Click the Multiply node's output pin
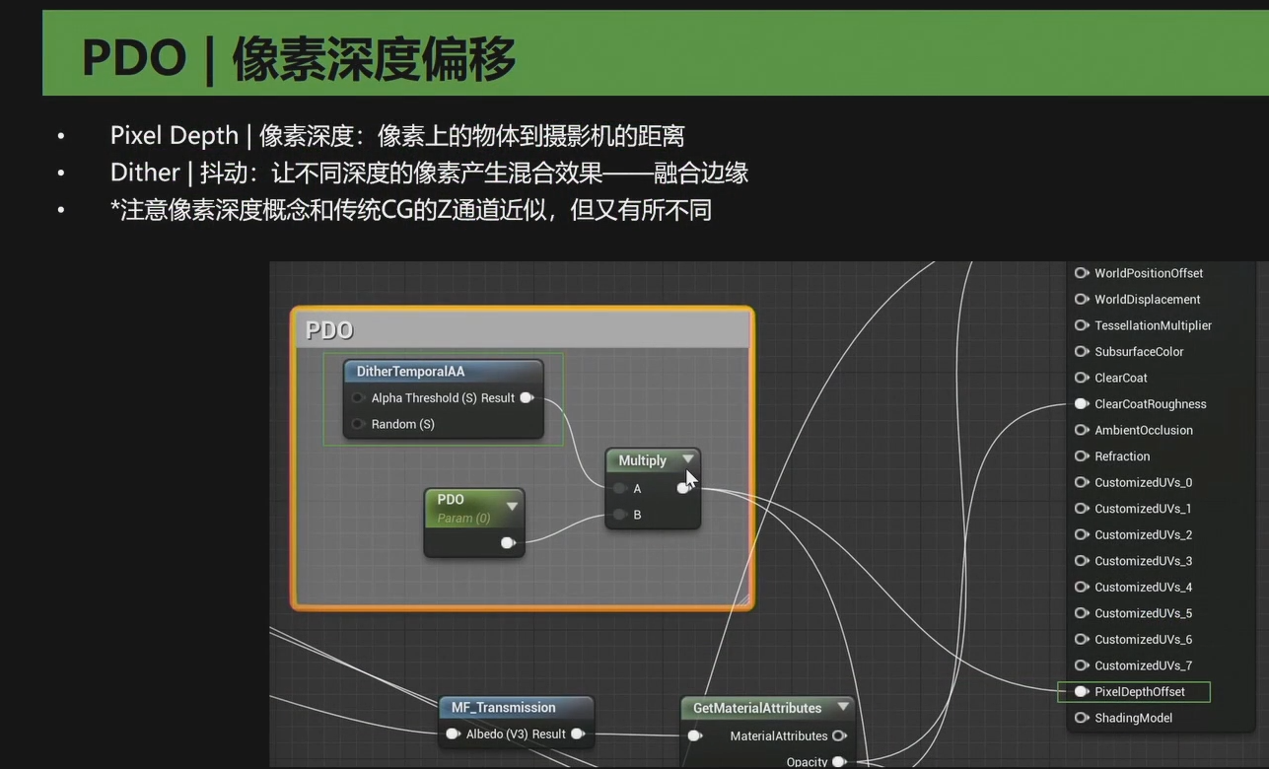1269x769 pixels. (x=683, y=488)
